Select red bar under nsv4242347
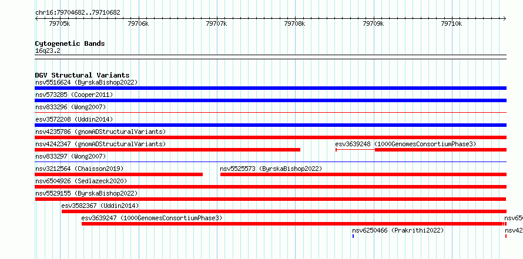The image size is (523, 259). (167, 150)
